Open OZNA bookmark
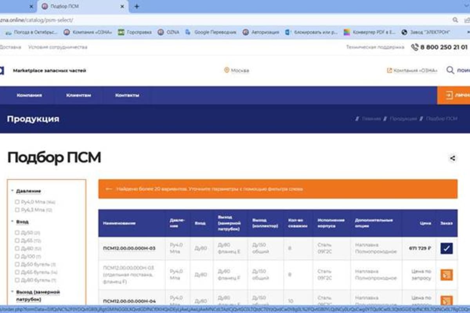This screenshot has height=313, width=470. [169, 32]
